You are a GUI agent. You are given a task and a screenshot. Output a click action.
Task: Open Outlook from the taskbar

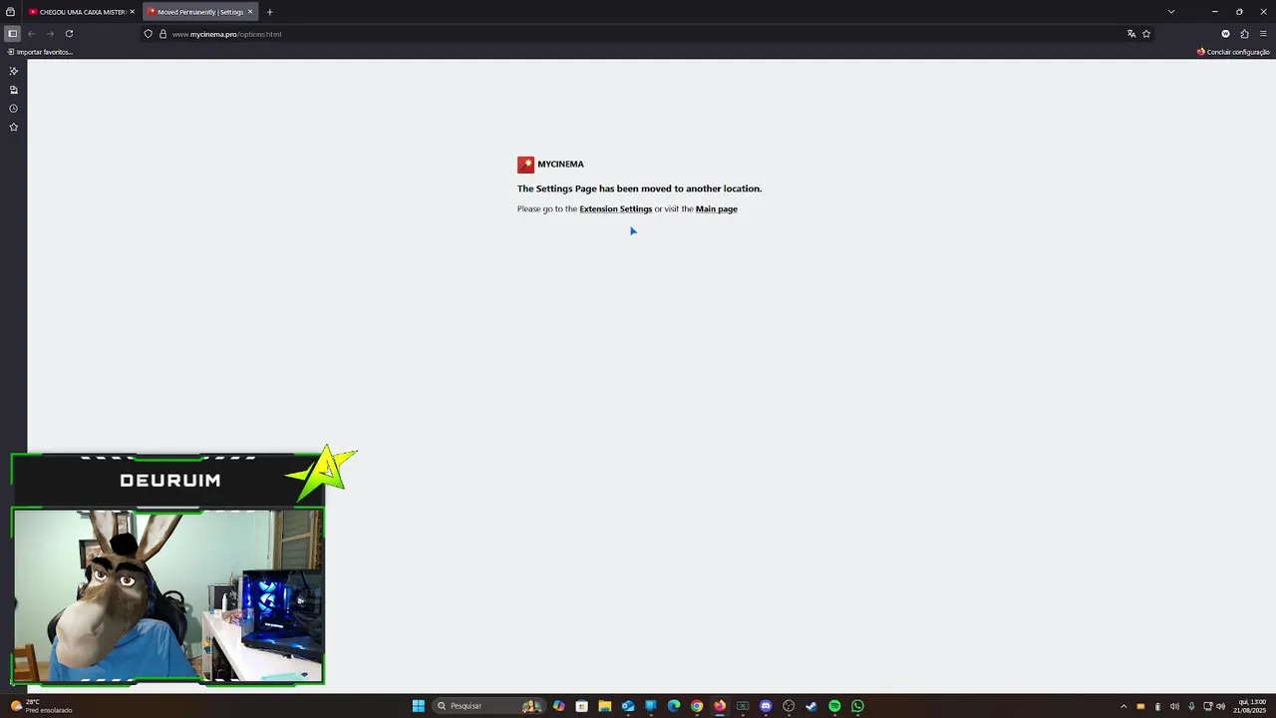[x=628, y=706]
